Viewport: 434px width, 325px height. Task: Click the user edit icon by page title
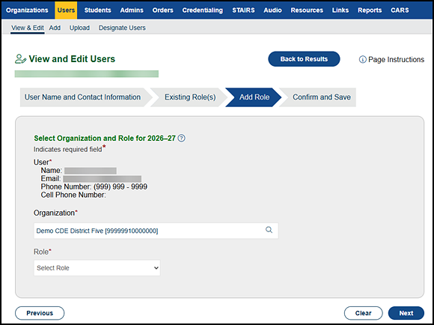click(x=20, y=59)
